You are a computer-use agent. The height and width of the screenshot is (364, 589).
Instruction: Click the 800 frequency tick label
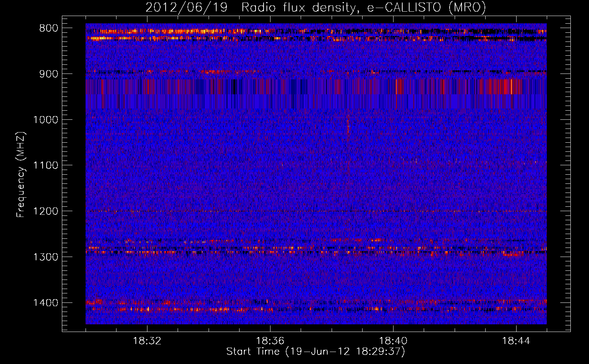click(x=49, y=28)
